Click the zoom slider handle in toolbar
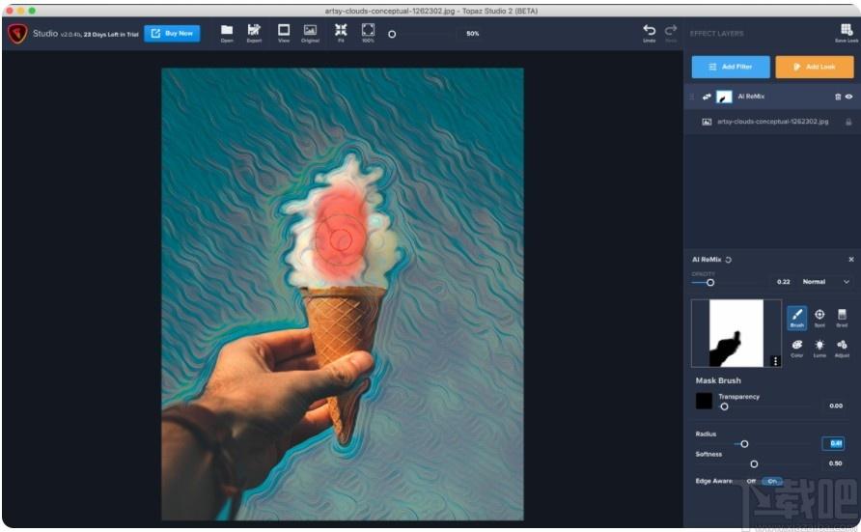This screenshot has width=861, height=532. click(x=392, y=34)
